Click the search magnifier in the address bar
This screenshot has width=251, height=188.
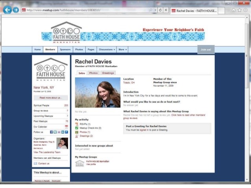[x=151, y=10]
